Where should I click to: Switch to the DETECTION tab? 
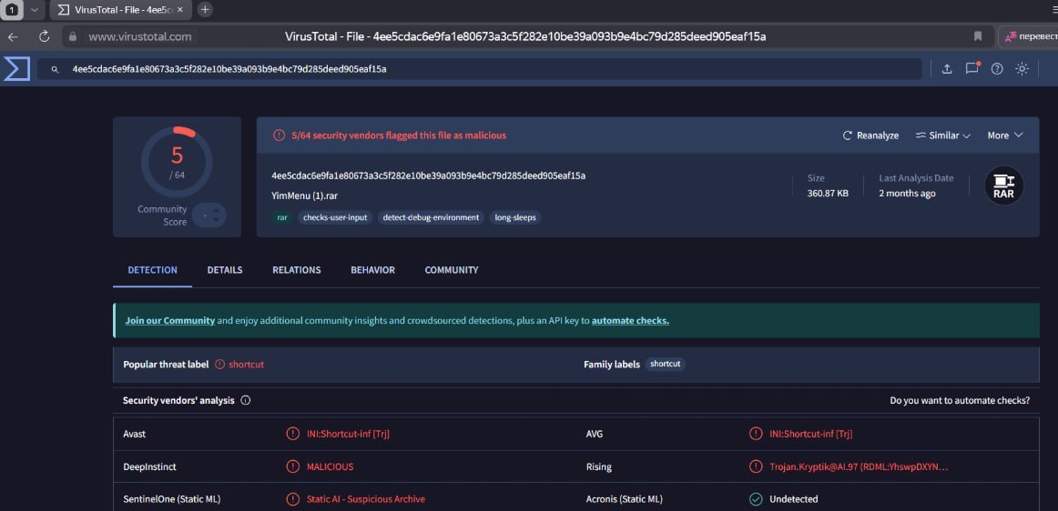point(152,270)
